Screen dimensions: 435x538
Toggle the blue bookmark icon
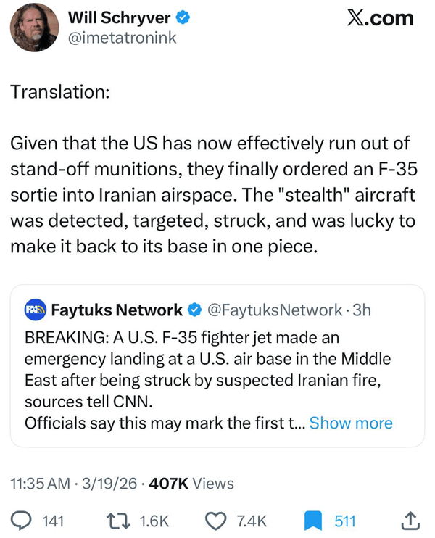pos(312,520)
